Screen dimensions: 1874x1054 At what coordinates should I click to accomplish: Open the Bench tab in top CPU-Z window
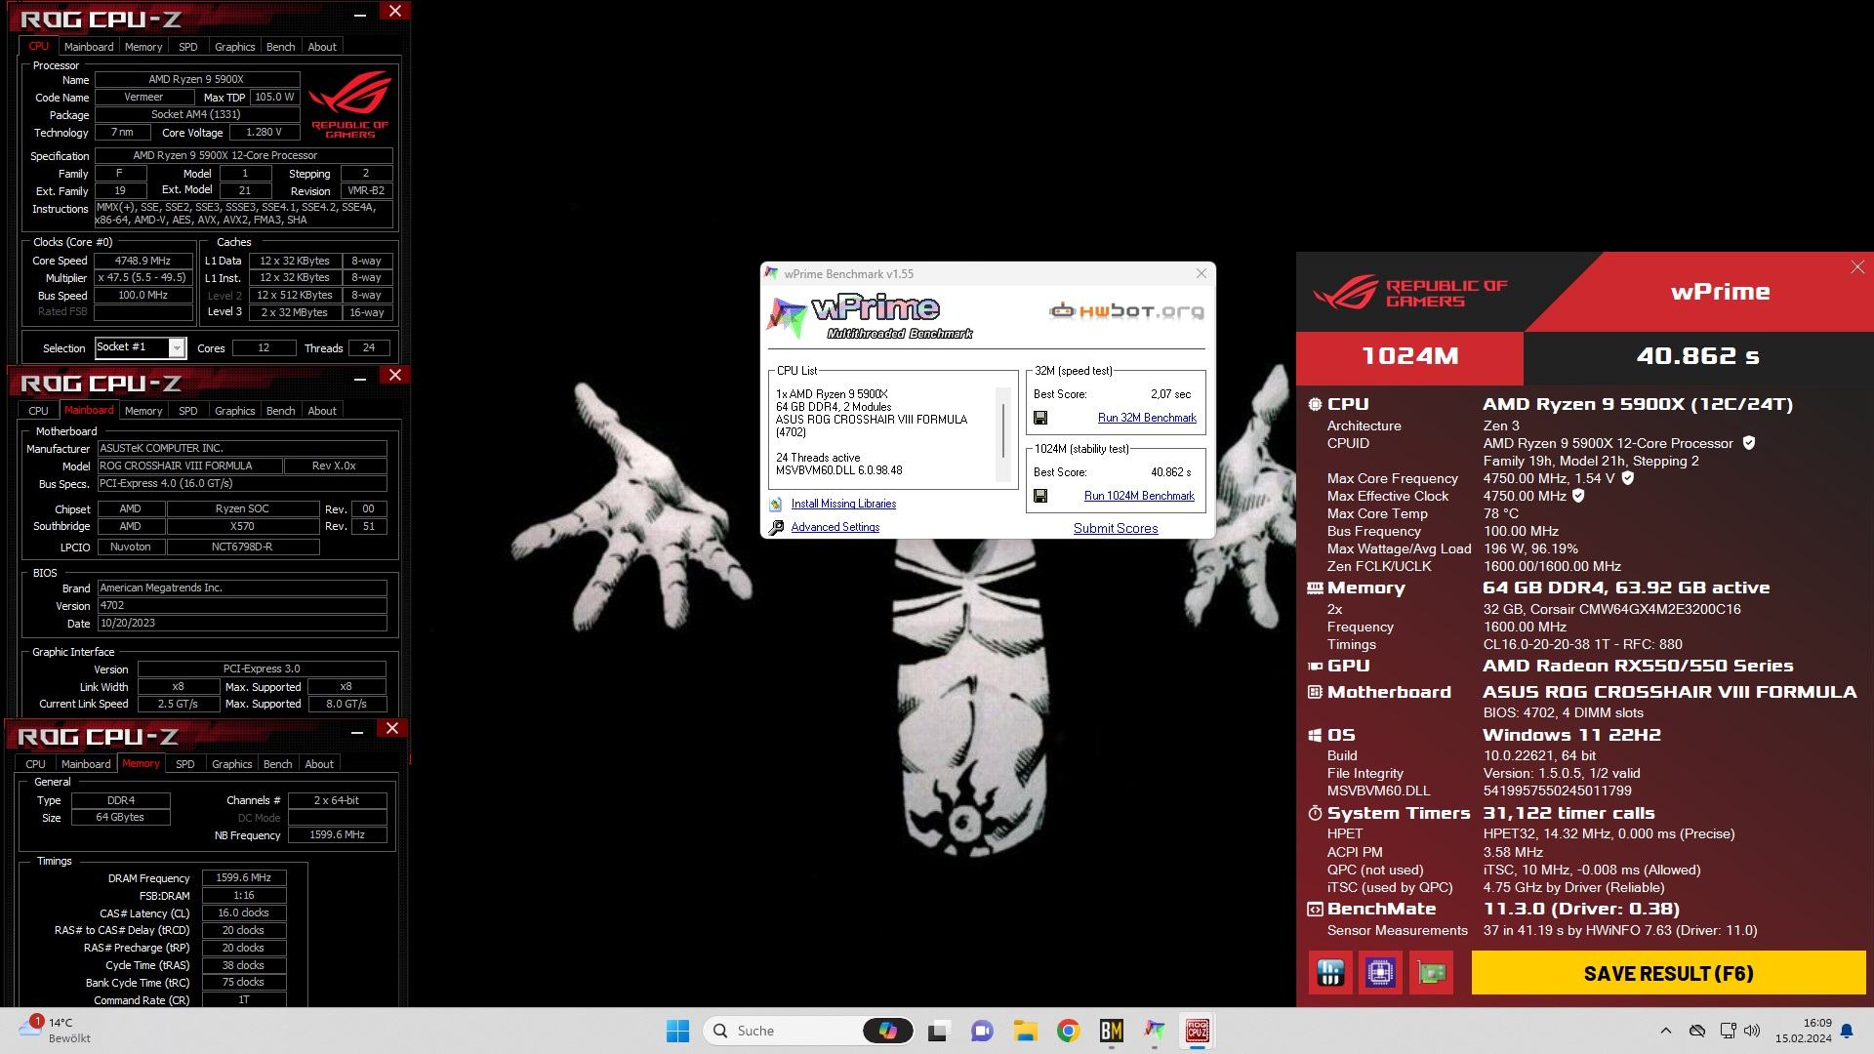pos(280,47)
